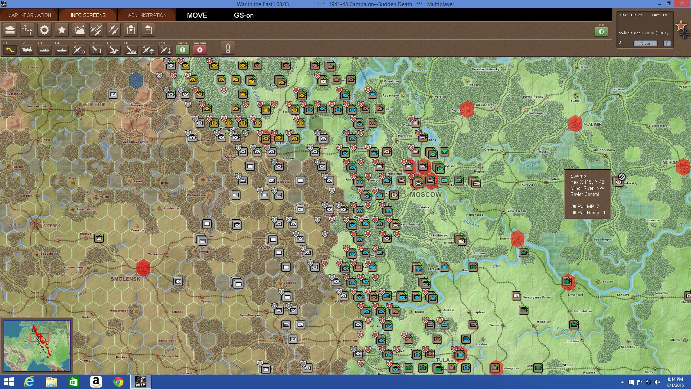Open the MAP INFORMATION tab
The height and width of the screenshot is (389, 691).
[x=29, y=15]
